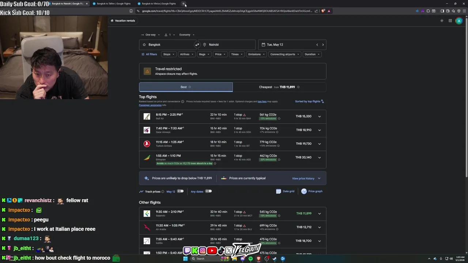Image resolution: width=468 pixels, height=263 pixels.
Task: Open Brave Wallet icon
Action: 448,11
